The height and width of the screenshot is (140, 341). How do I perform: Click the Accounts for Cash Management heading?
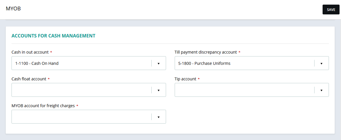tap(53, 36)
